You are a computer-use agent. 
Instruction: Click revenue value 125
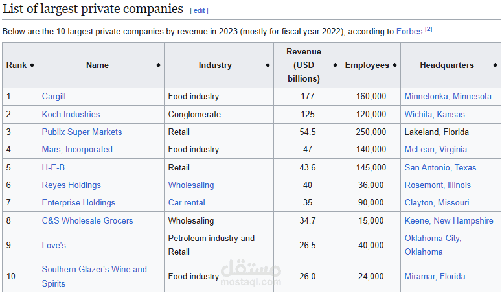[307, 114]
